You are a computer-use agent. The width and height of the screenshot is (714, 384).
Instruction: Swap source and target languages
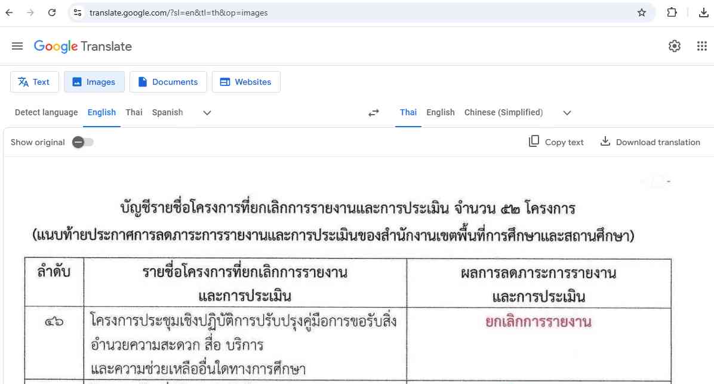(x=374, y=113)
